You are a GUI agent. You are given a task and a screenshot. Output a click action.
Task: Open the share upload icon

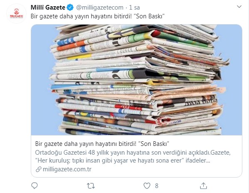click(203, 185)
